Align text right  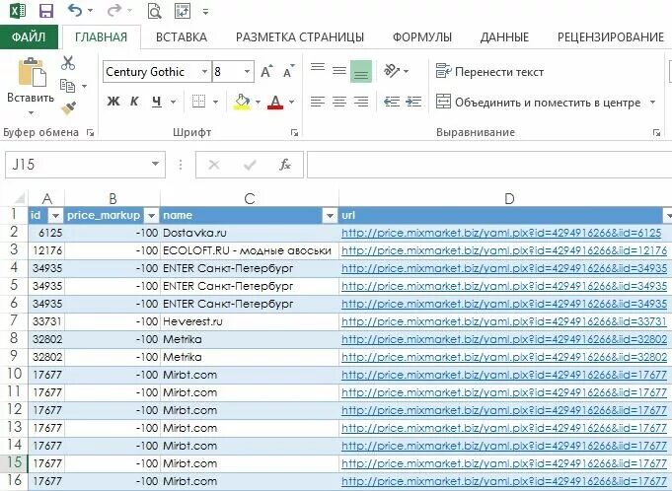[x=361, y=102]
